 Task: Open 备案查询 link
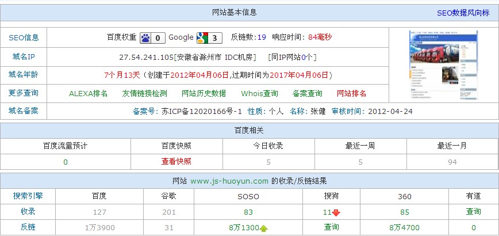click(307, 93)
